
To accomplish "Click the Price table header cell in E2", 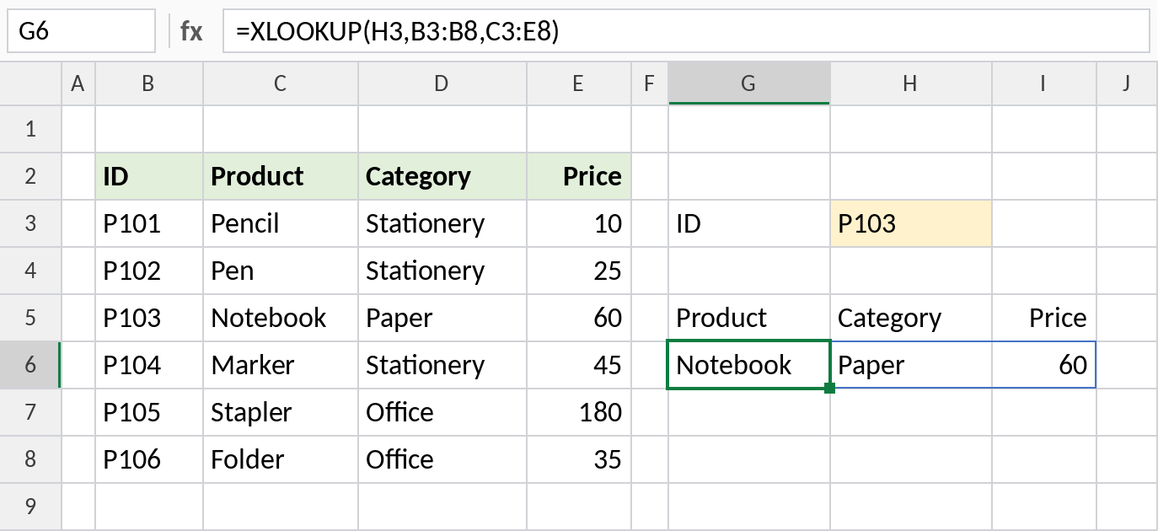I will [579, 176].
